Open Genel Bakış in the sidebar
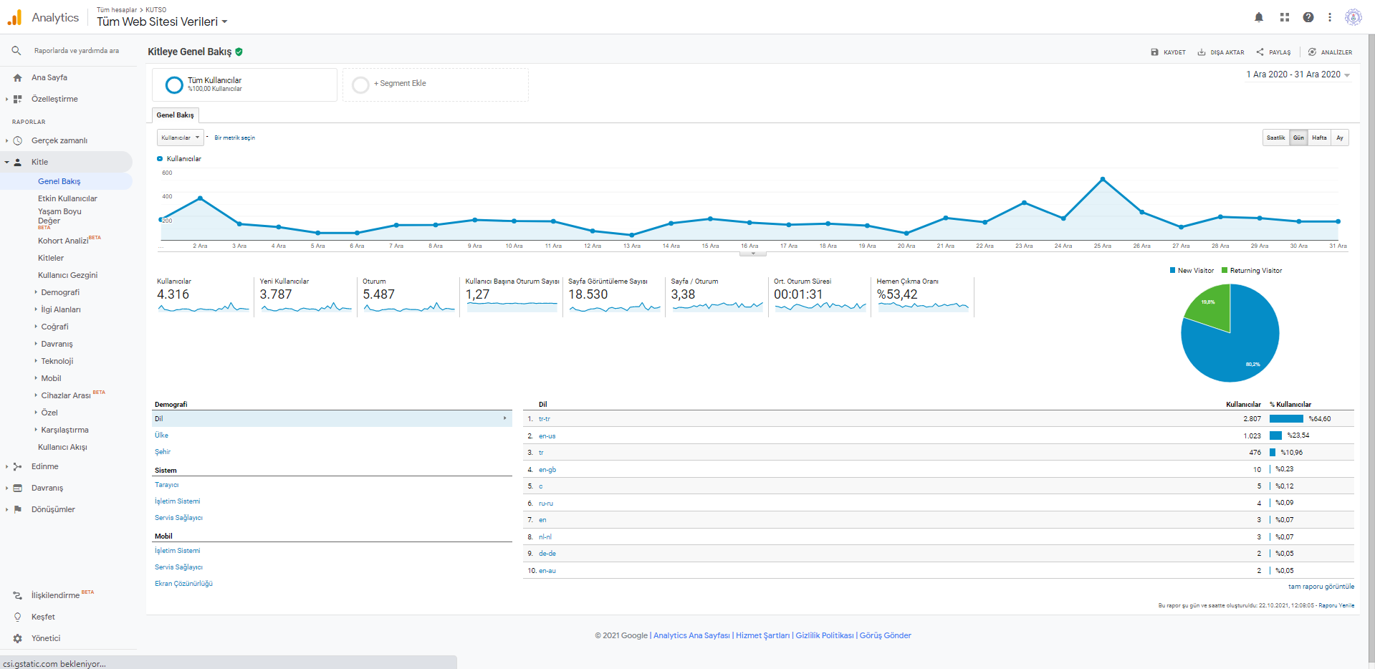This screenshot has width=1375, height=669. click(x=59, y=181)
